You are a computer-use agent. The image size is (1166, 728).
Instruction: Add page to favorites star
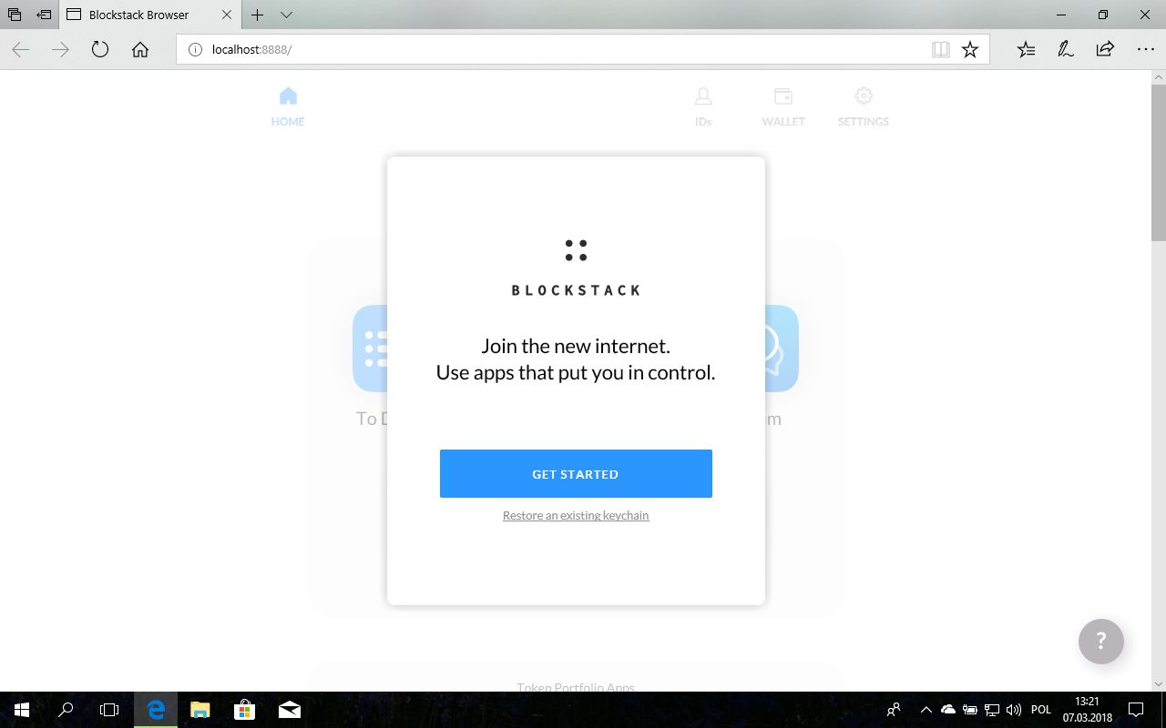970,50
